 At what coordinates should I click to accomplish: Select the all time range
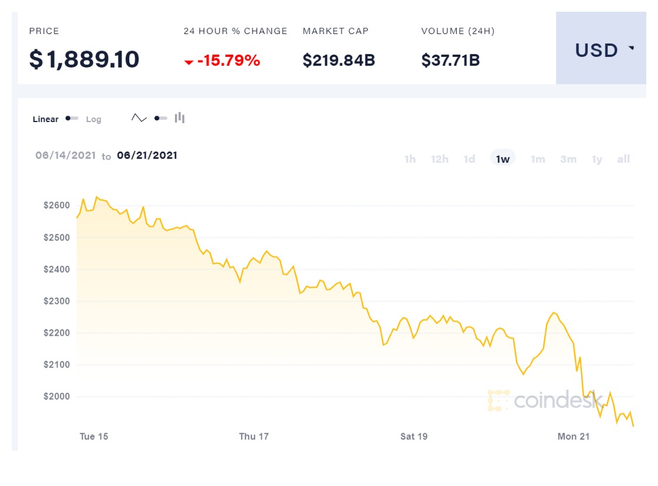point(623,159)
